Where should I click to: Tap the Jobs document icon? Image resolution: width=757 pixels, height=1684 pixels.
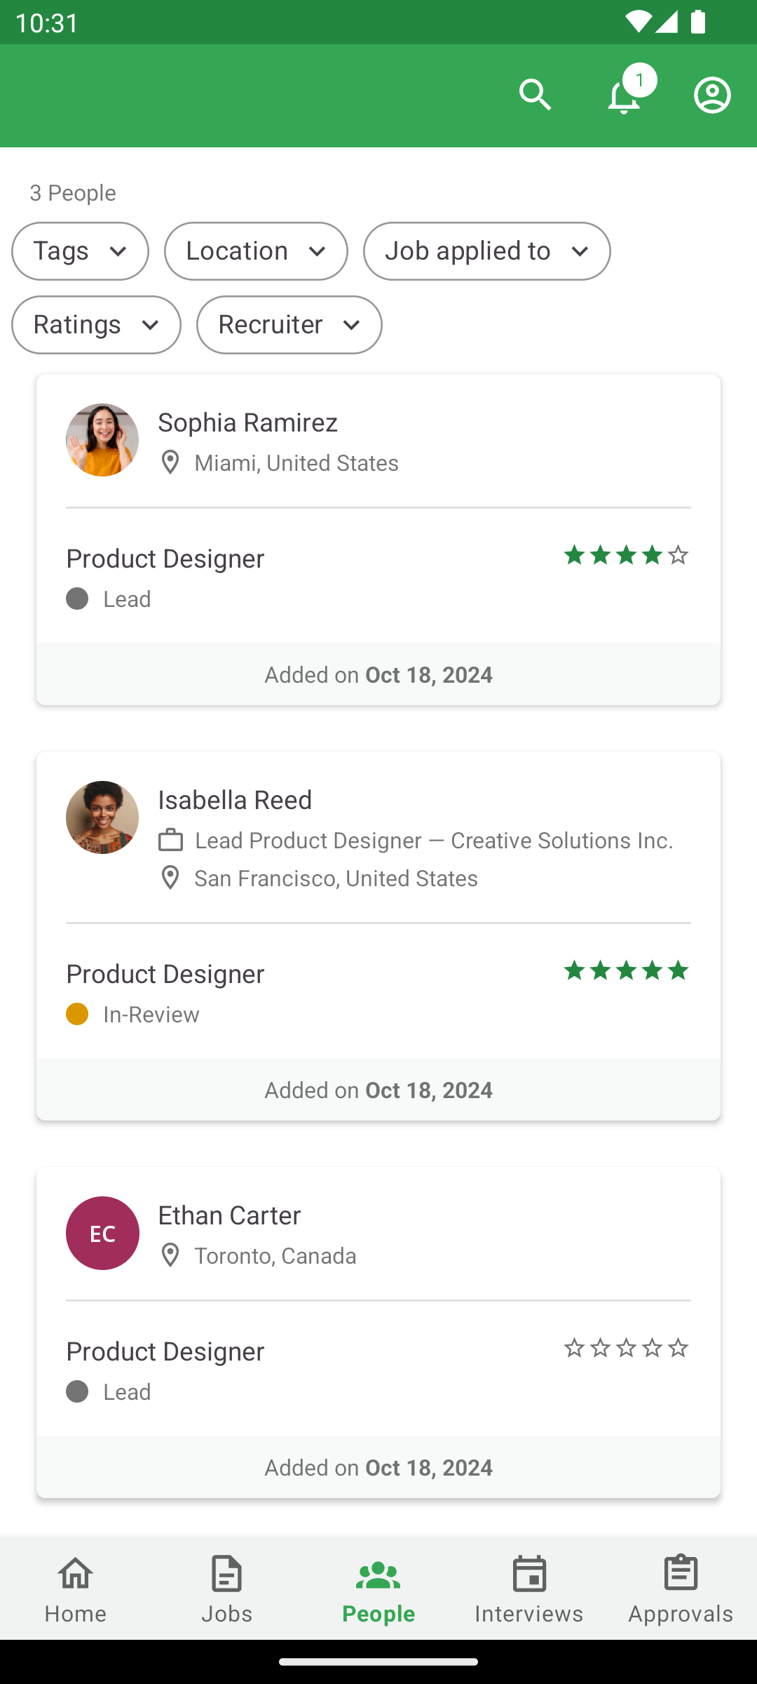pyautogui.click(x=227, y=1575)
